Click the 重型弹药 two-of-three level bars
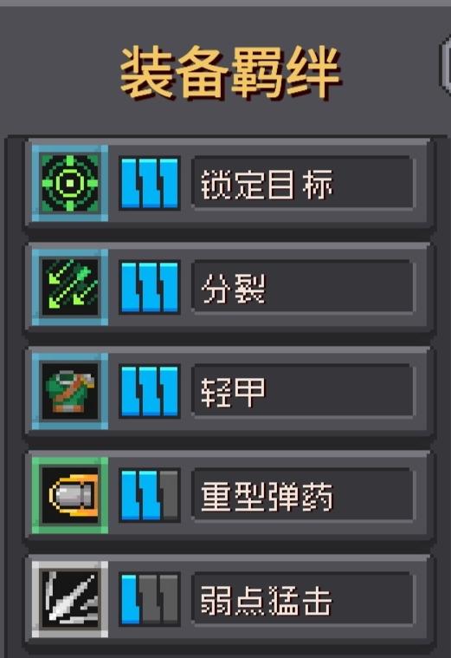Viewport: 451px width, 658px height. click(150, 495)
